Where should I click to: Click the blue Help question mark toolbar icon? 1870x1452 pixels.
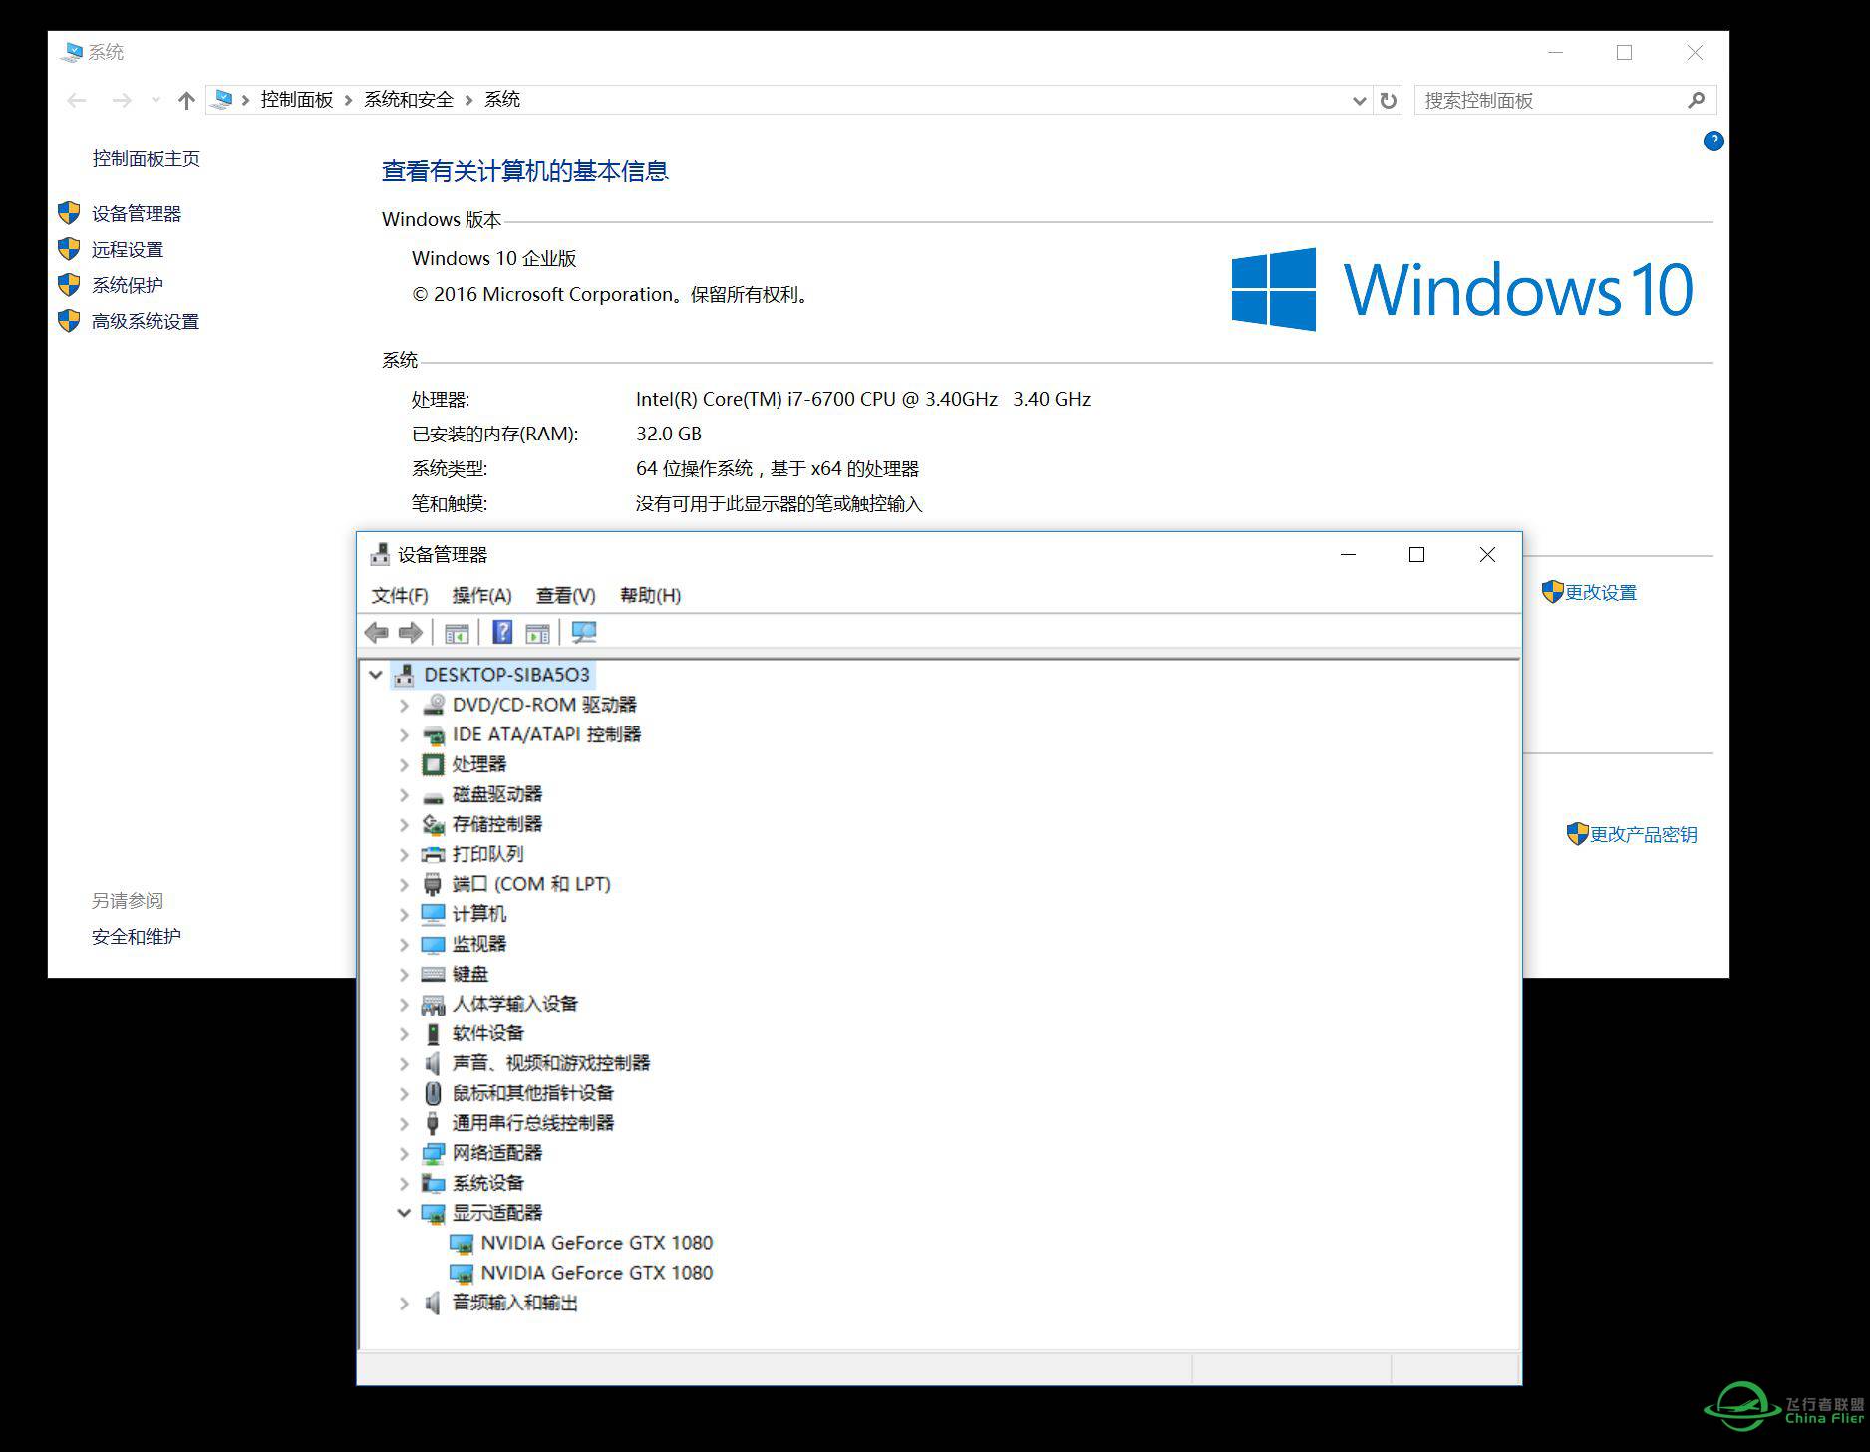502,632
